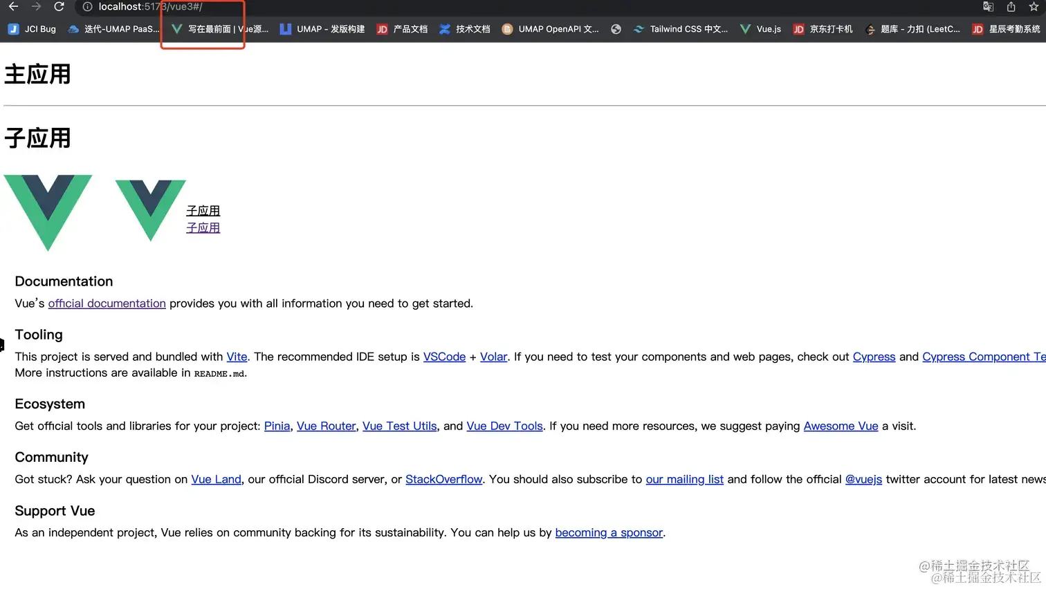Click the Documentation heading
Image resolution: width=1046 pixels, height=589 pixels.
click(x=64, y=281)
